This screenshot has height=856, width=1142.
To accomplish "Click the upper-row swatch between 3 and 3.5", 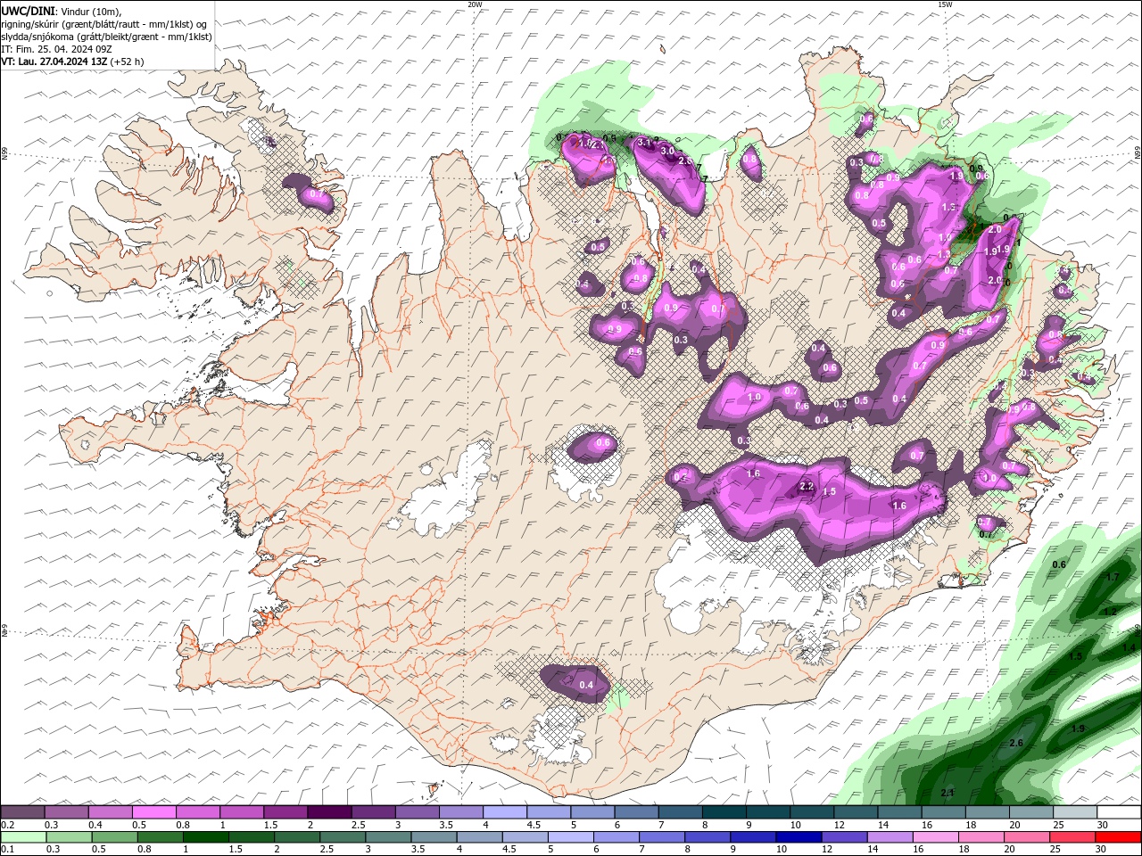I will [417, 812].
